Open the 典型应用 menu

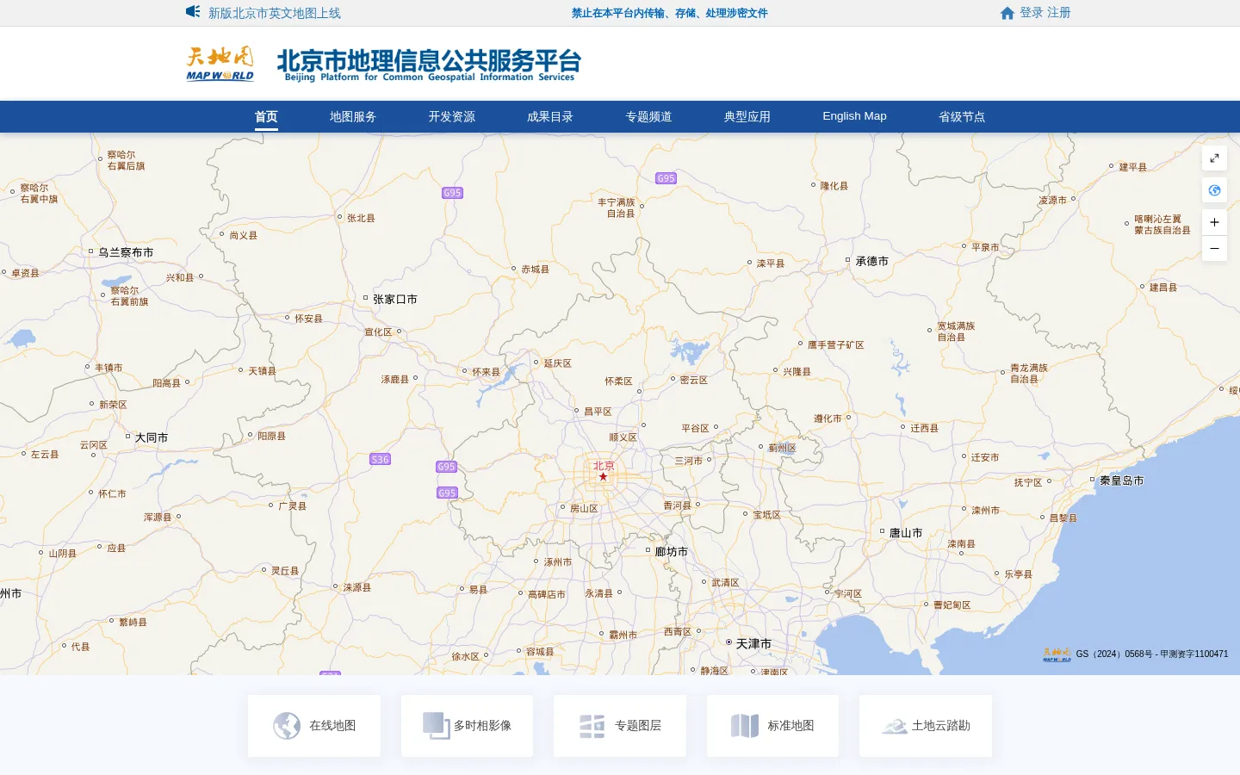point(747,116)
